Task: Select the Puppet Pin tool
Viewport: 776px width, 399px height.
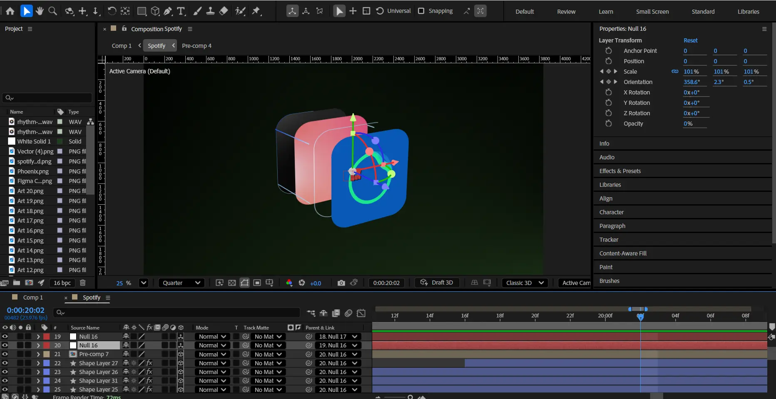Action: point(256,11)
